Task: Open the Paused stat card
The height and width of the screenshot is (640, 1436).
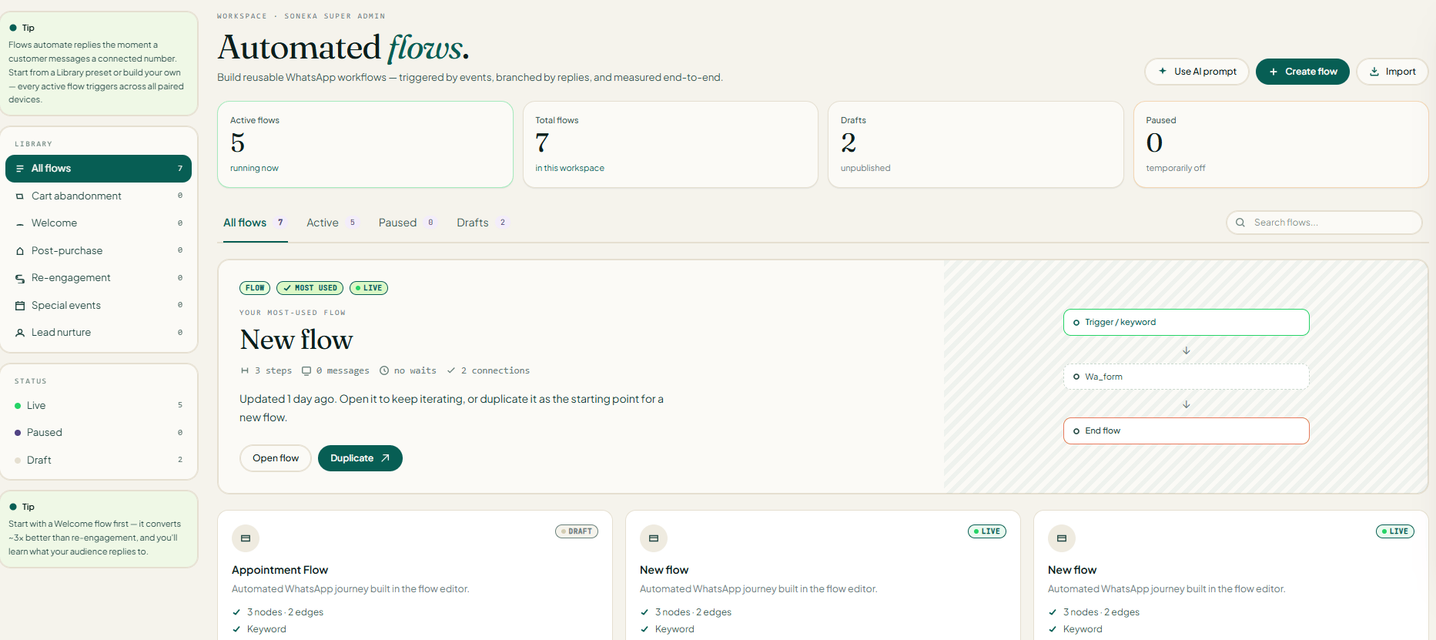Action: pos(1280,145)
